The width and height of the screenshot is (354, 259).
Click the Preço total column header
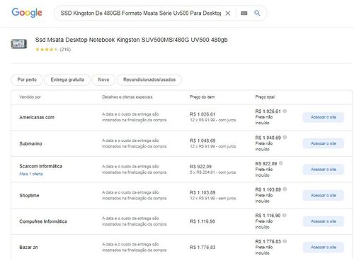[265, 97]
